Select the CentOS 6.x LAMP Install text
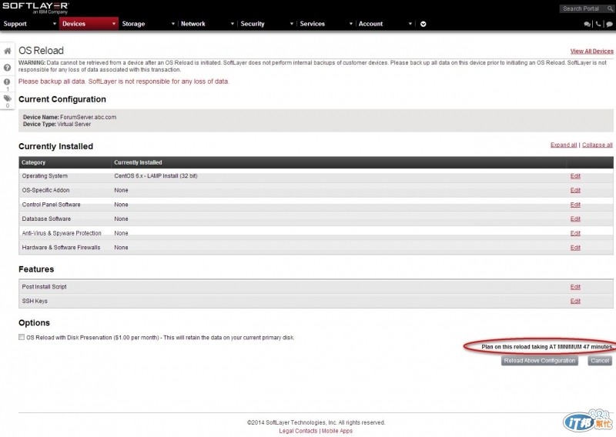This screenshot has width=616, height=437. click(x=156, y=176)
